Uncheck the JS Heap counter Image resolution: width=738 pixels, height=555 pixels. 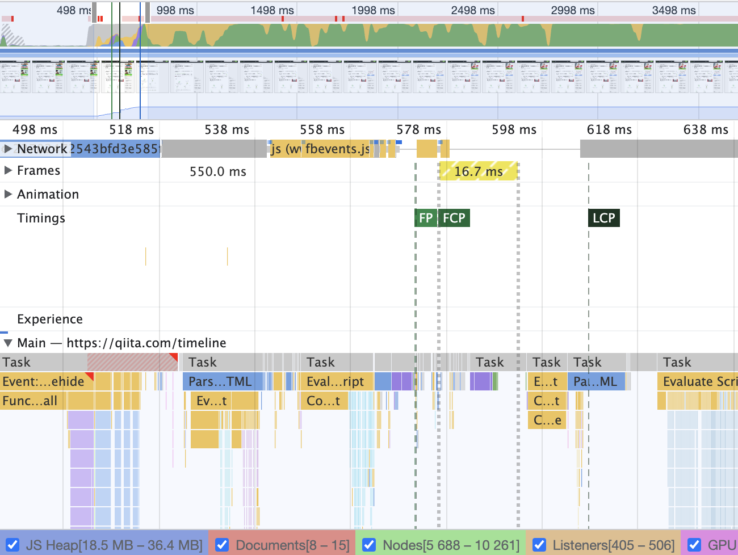(x=14, y=544)
